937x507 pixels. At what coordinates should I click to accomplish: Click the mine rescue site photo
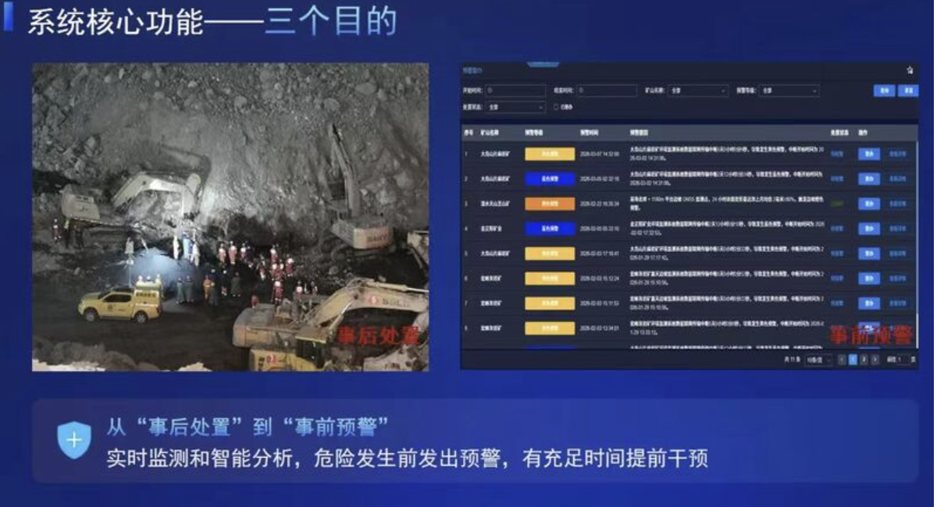pyautogui.click(x=230, y=217)
